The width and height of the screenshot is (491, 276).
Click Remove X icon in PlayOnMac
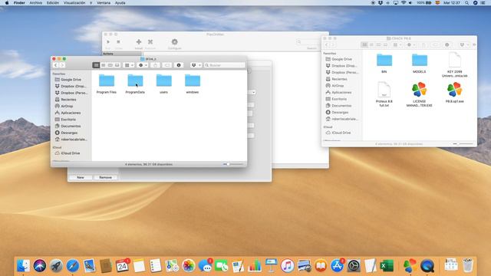[x=150, y=44]
